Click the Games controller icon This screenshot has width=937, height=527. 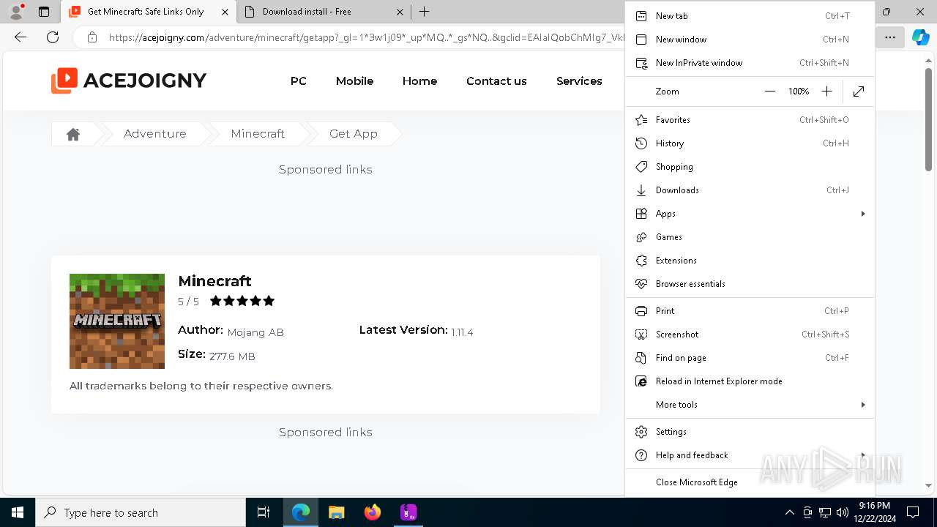point(641,237)
